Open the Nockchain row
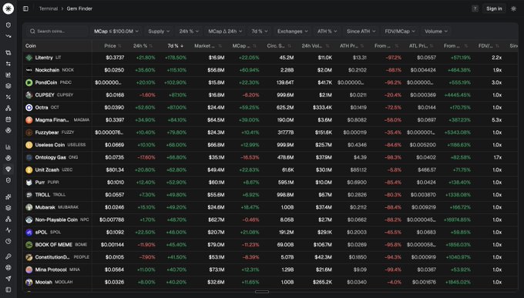The image size is (524, 298). pos(270,70)
